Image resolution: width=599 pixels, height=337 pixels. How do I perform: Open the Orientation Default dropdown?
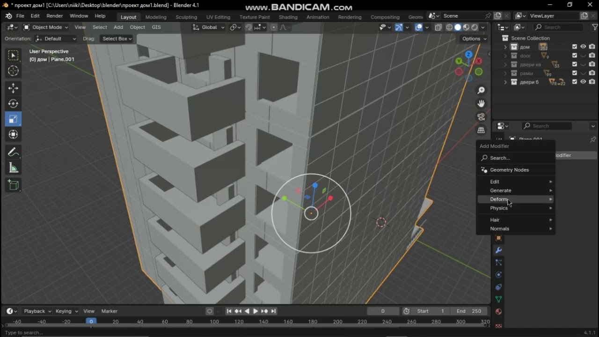(56, 39)
